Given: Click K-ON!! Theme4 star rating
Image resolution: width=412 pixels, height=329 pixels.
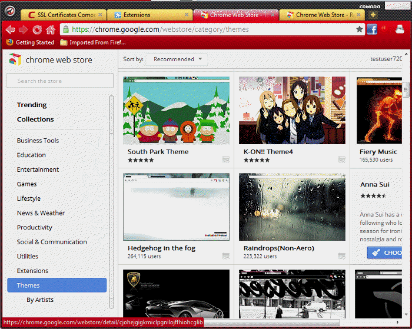Looking at the screenshot, I should [257, 160].
